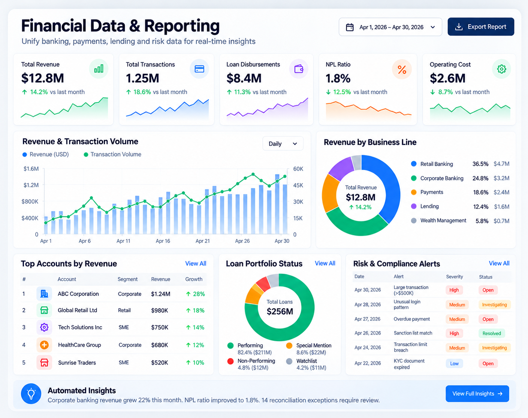Click the Global Retail Ltd account name
Viewport: 528px width, 418px height.
pyautogui.click(x=77, y=310)
